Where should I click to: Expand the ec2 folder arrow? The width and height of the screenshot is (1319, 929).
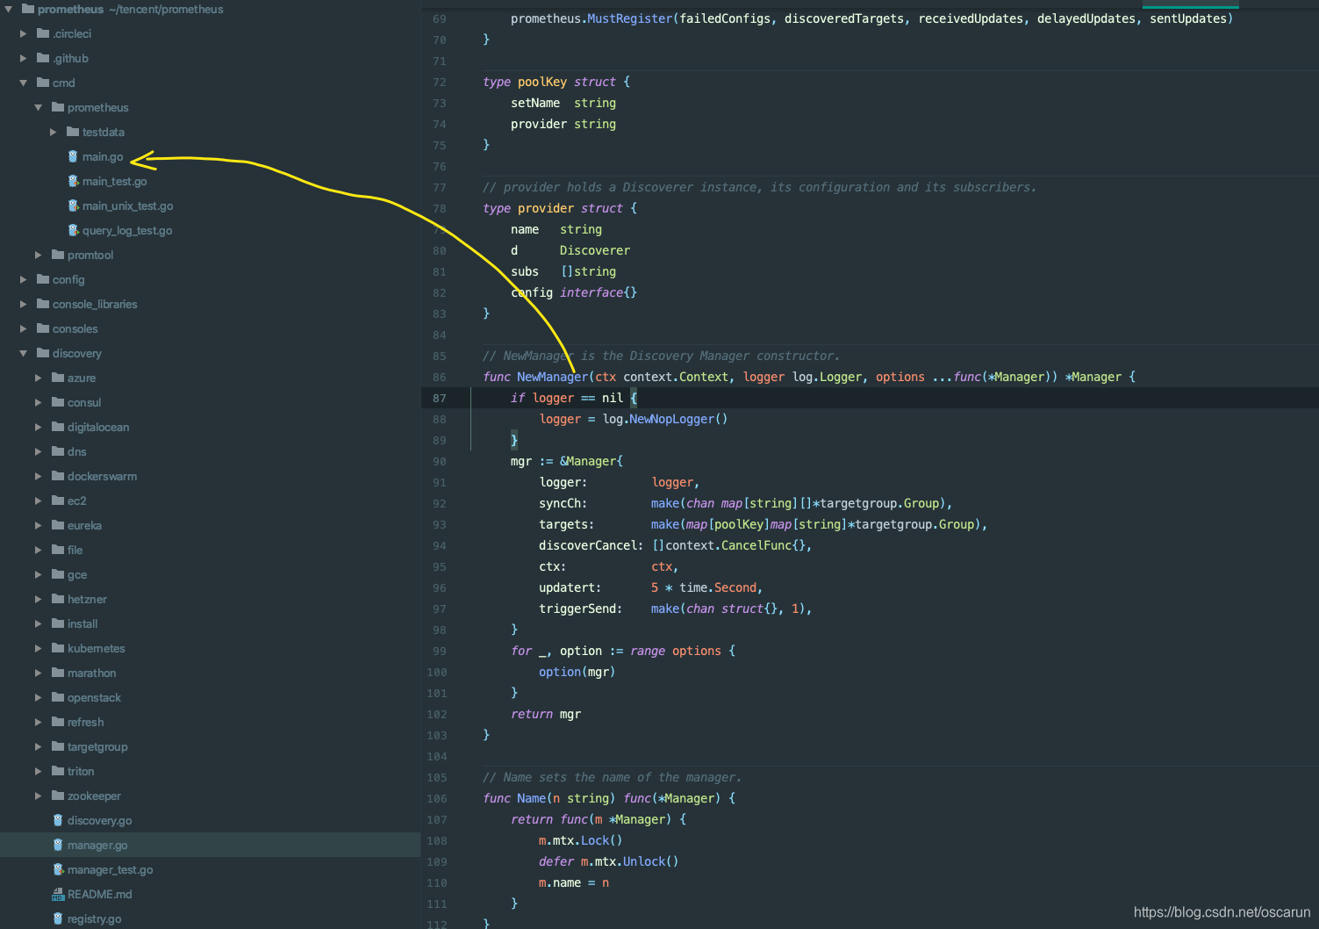[39, 501]
